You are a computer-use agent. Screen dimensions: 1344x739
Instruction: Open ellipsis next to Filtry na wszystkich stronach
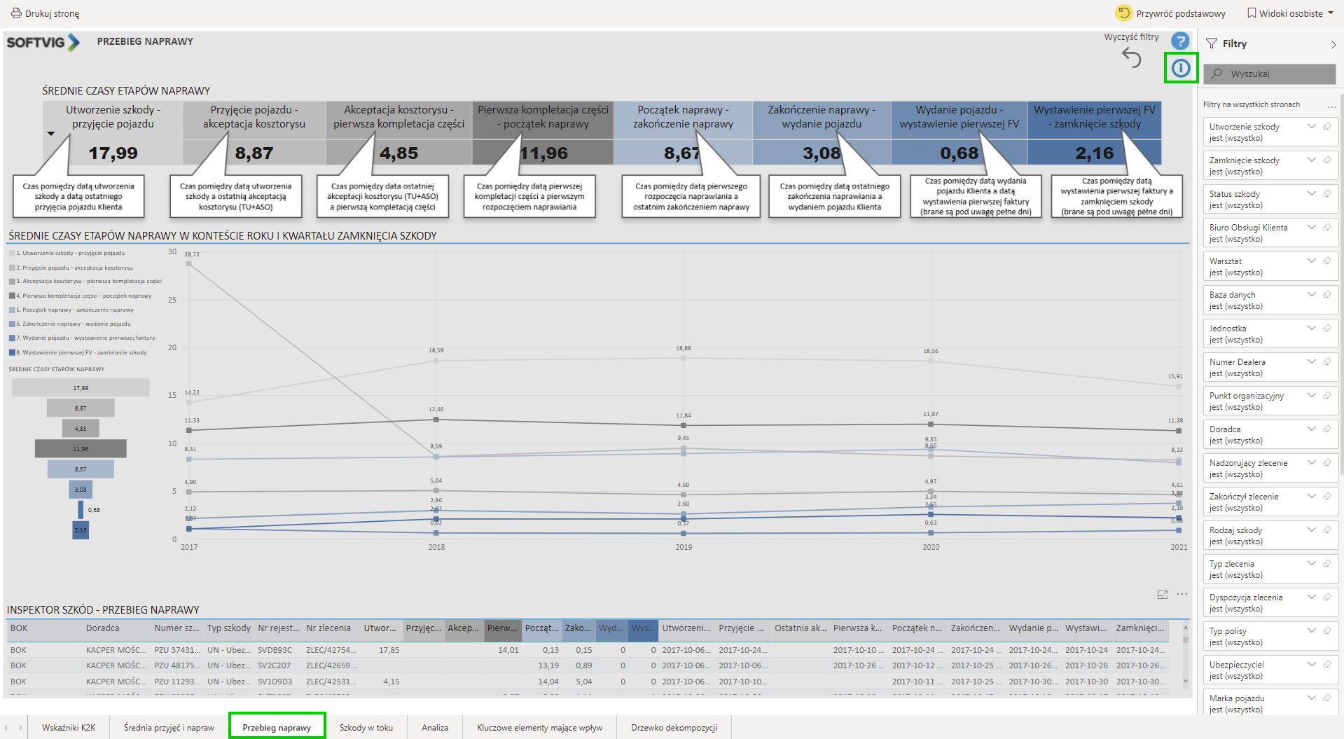1331,106
